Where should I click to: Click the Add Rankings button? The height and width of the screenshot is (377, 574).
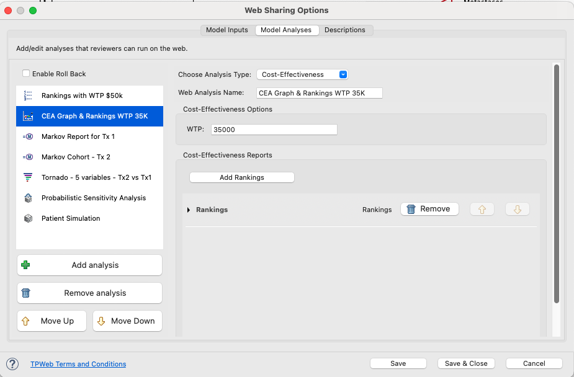[242, 177]
